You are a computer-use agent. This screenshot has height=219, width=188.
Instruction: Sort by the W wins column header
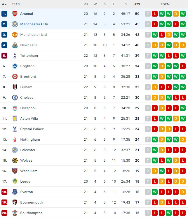click(x=95, y=4)
